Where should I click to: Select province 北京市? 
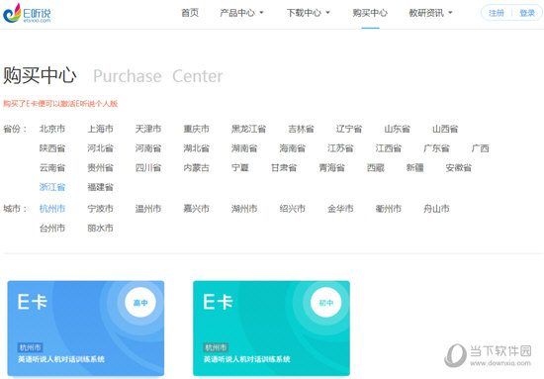pos(52,129)
